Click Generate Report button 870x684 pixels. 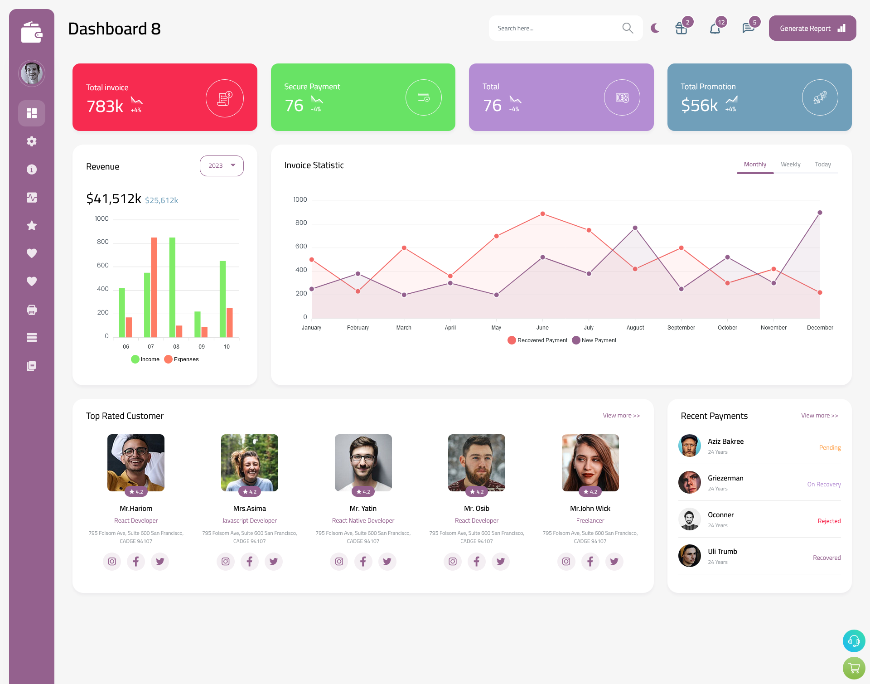pos(812,28)
